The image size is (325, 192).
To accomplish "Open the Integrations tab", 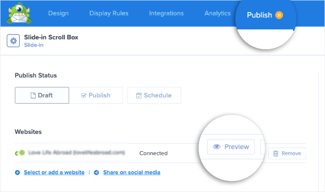I will click(x=166, y=13).
